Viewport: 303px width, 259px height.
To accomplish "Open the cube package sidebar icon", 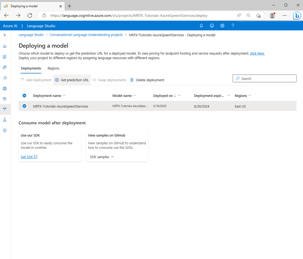I will (5, 99).
